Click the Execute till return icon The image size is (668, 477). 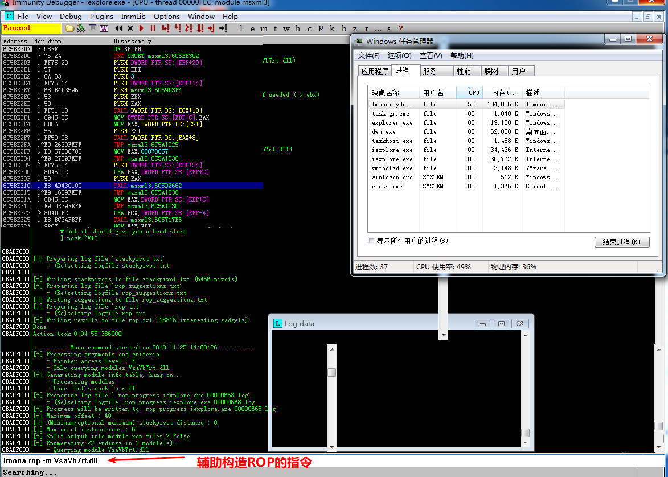(x=211, y=28)
